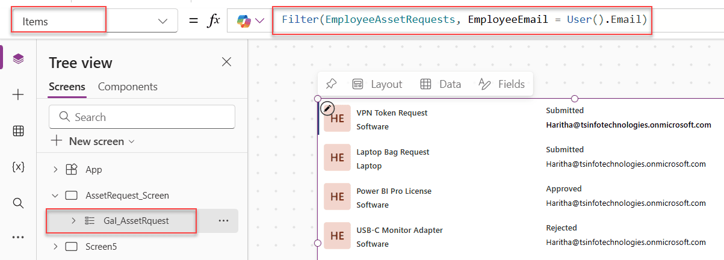Click the Gal_AssetRquest gallery icon

click(90, 221)
